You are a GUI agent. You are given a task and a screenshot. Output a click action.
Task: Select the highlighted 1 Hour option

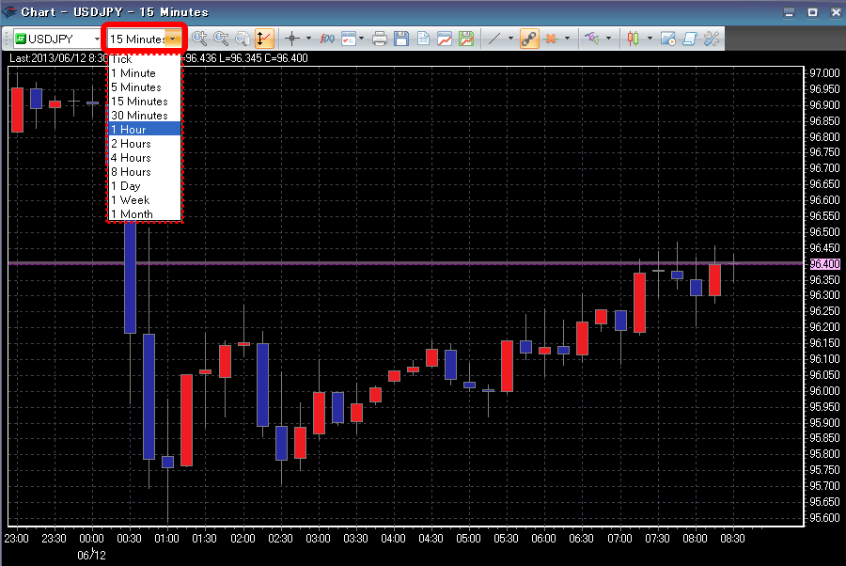coord(145,130)
